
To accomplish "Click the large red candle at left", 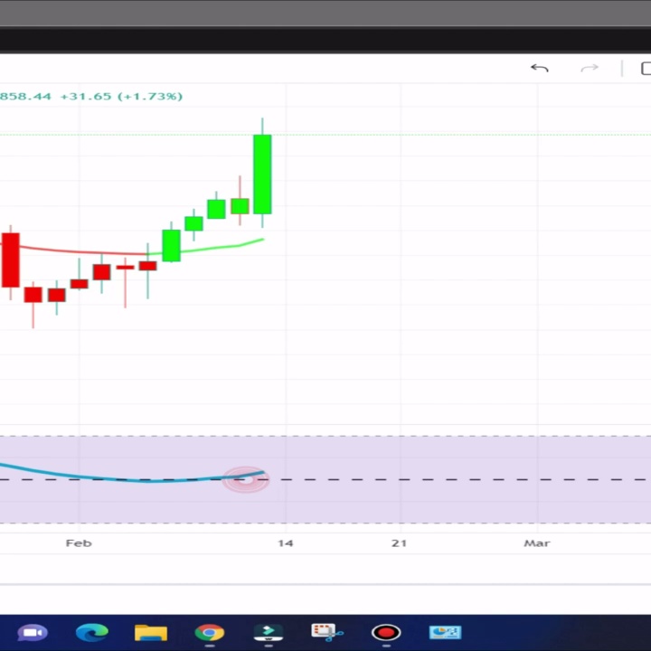I will pos(10,259).
